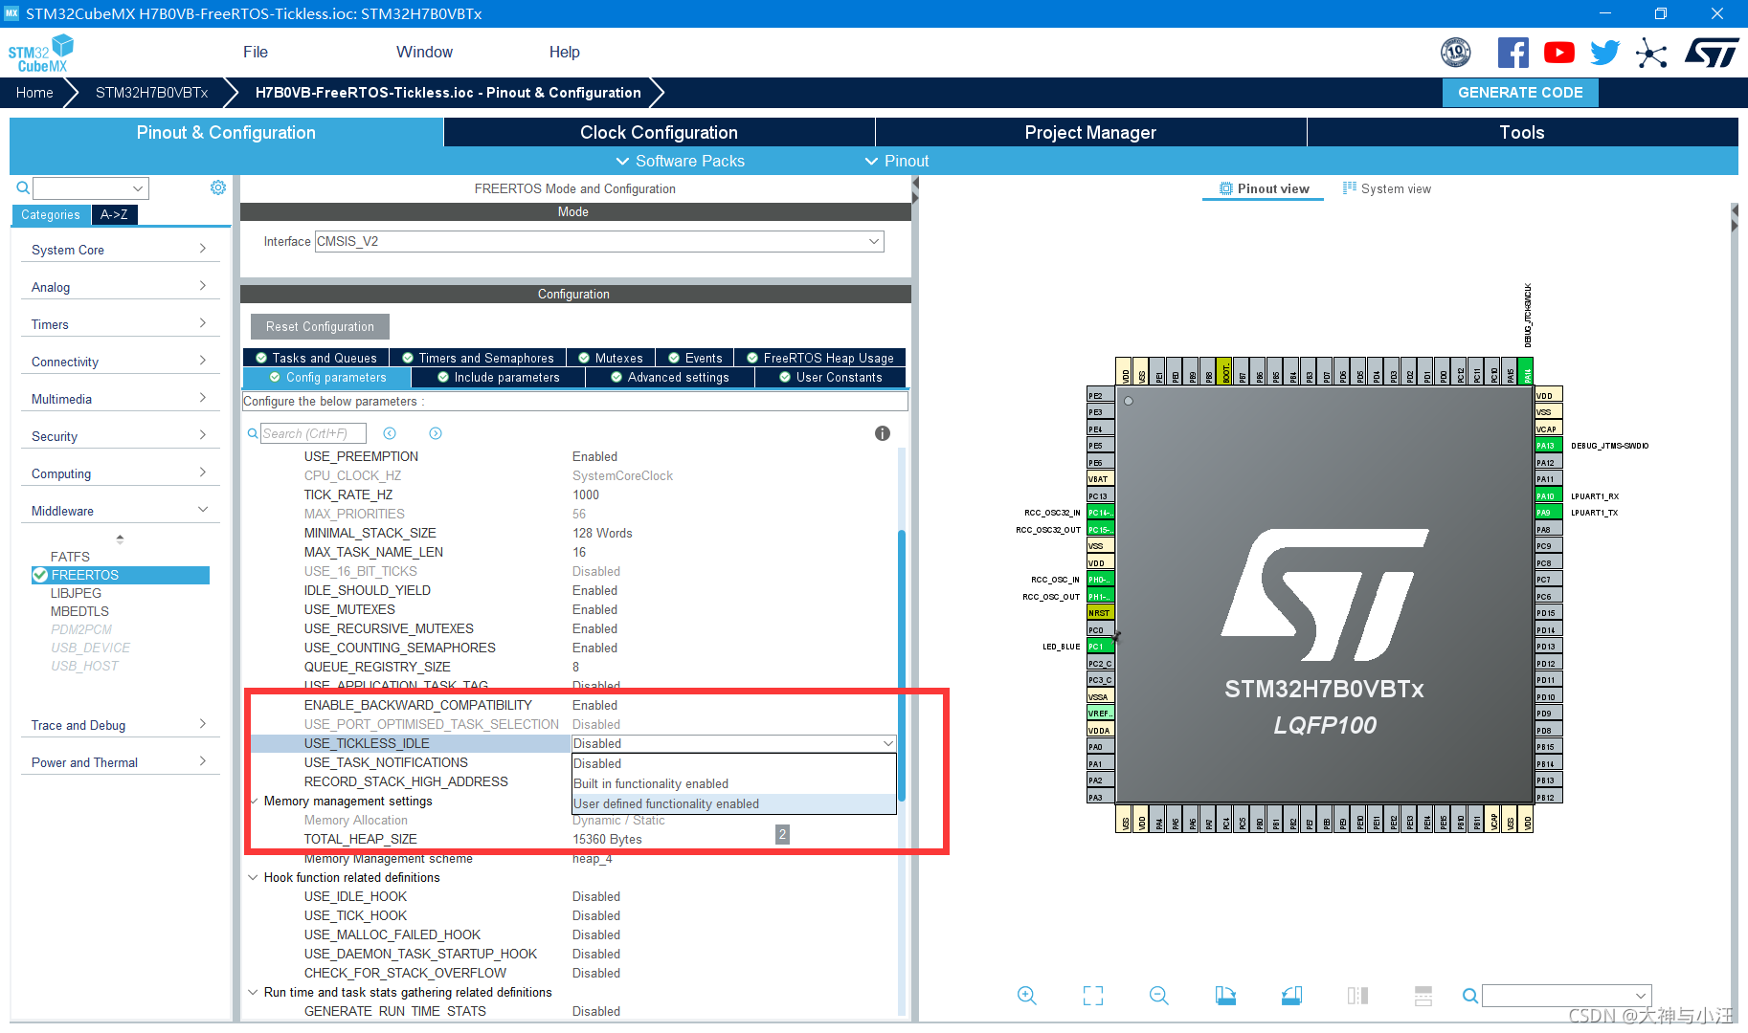Fit the chip diagram to the view
The width and height of the screenshot is (1748, 1033).
[x=1092, y=995]
